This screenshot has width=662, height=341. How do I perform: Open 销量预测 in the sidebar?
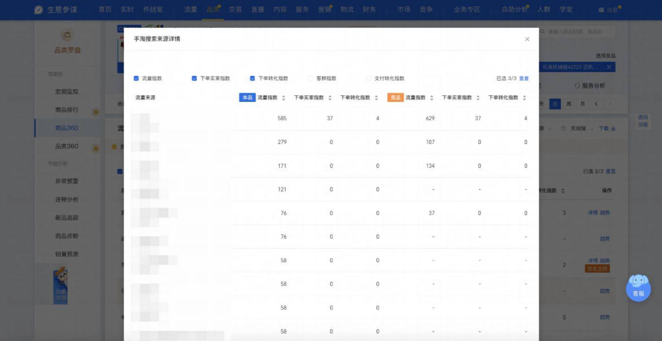[67, 254]
